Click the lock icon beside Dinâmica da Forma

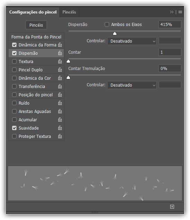point(60,45)
